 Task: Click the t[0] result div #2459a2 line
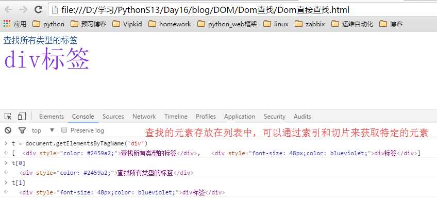tap(107, 173)
